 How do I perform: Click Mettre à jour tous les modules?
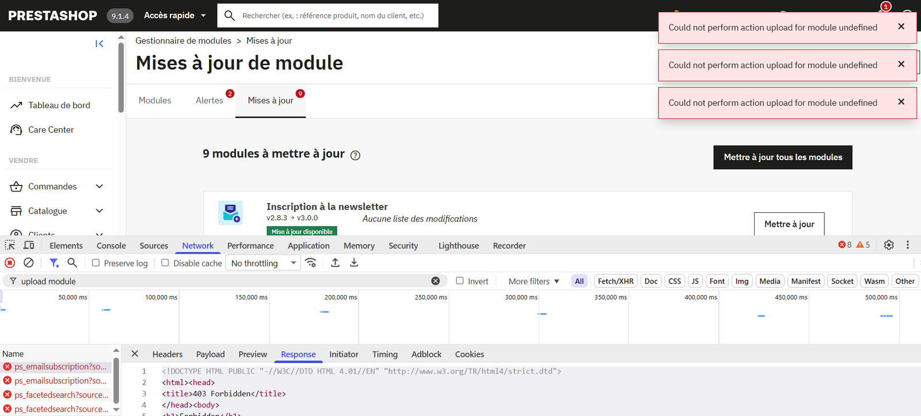(x=783, y=157)
